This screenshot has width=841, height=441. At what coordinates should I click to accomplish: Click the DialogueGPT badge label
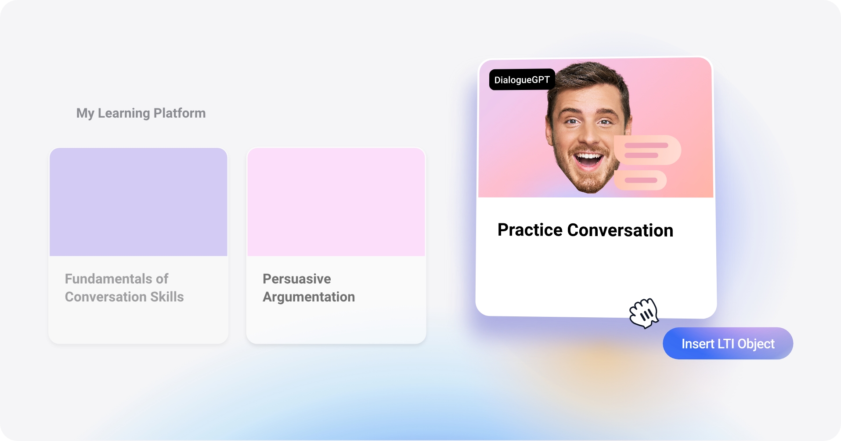click(x=522, y=80)
